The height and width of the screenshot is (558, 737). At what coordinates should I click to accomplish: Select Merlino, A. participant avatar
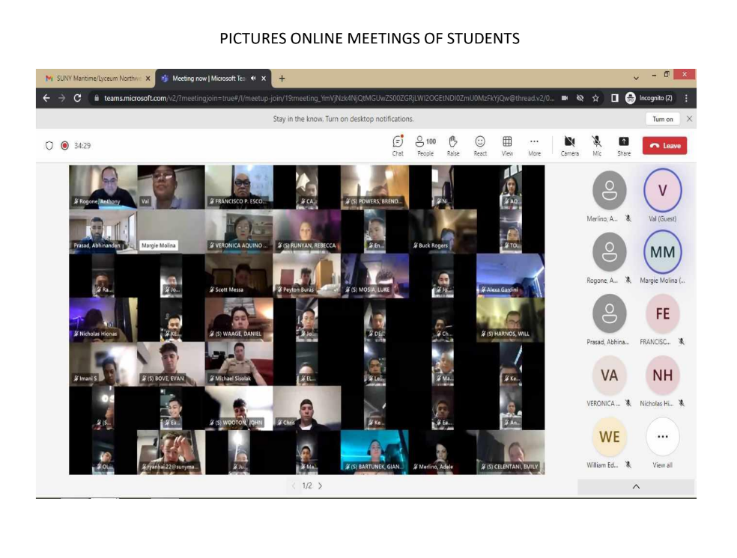(x=609, y=191)
